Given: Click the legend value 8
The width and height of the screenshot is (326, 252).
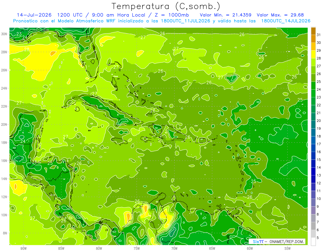Looking at the screenshot, I should pos(318,214).
